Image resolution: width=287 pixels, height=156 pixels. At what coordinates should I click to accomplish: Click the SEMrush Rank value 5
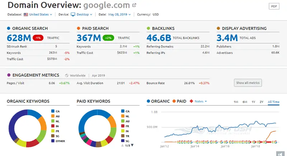[x=56, y=47]
